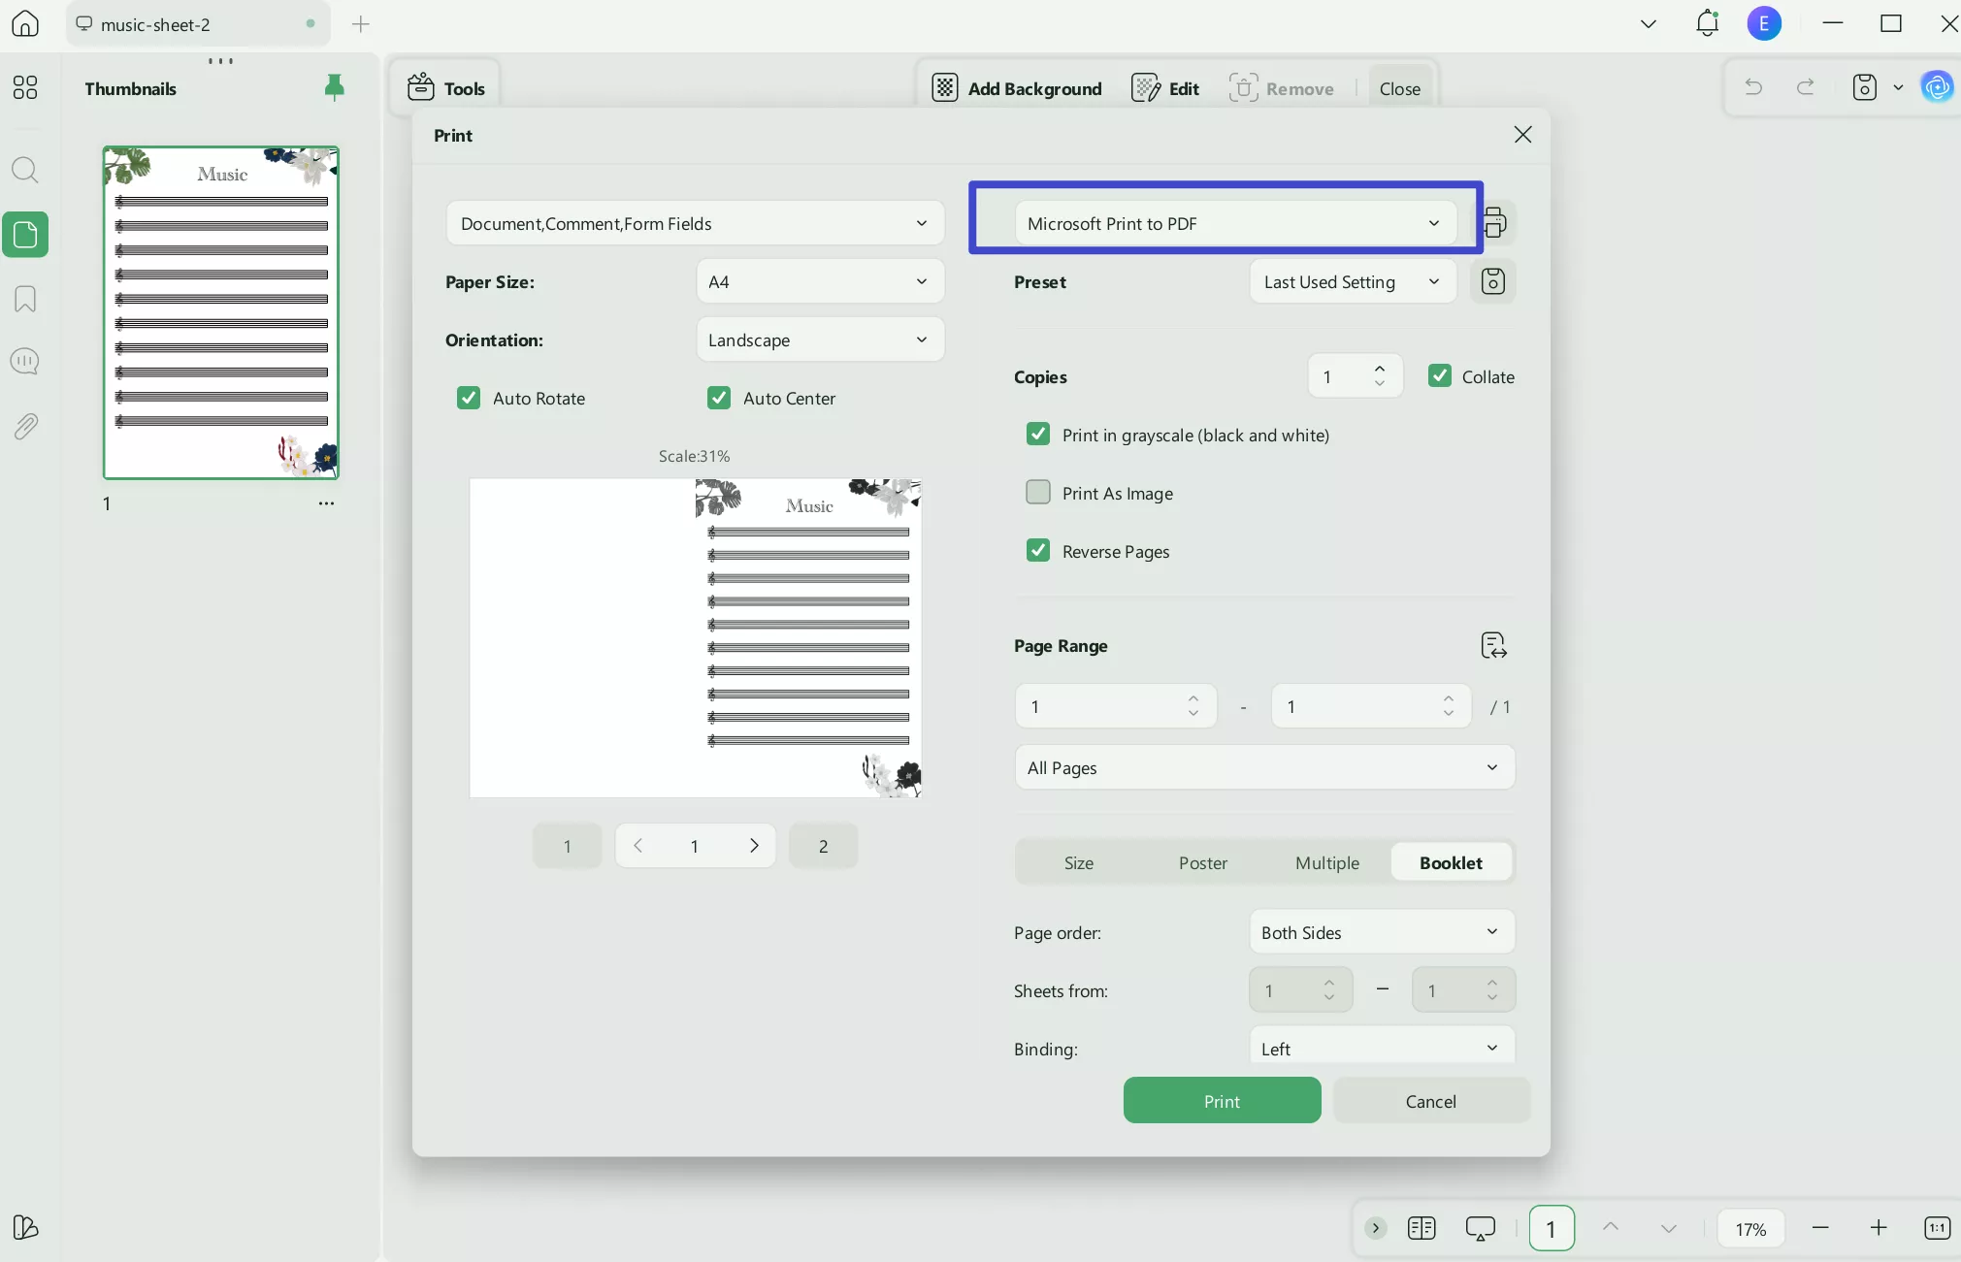Select the bookmarks panel icon
1961x1262 pixels.
coord(25,299)
